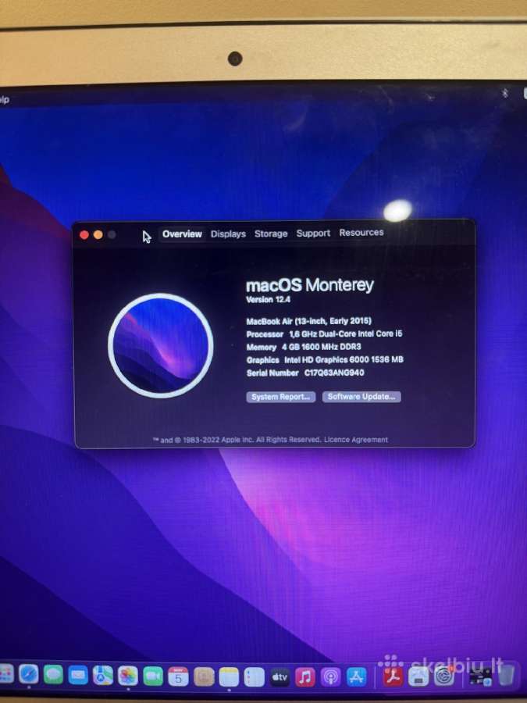The height and width of the screenshot is (703, 527).
Task: Open Adobe Acrobat from the dock
Action: pos(393,676)
